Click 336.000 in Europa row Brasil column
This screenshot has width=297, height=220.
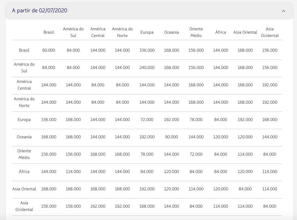[49, 119]
